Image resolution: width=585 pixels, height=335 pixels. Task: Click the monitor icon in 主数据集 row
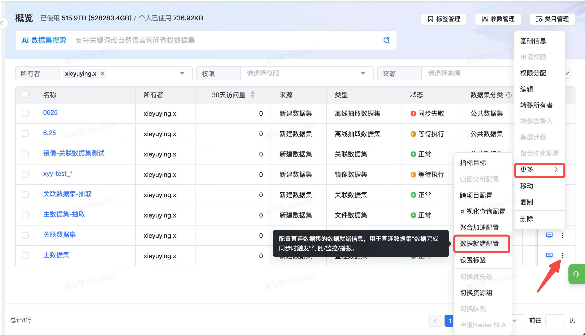point(549,255)
